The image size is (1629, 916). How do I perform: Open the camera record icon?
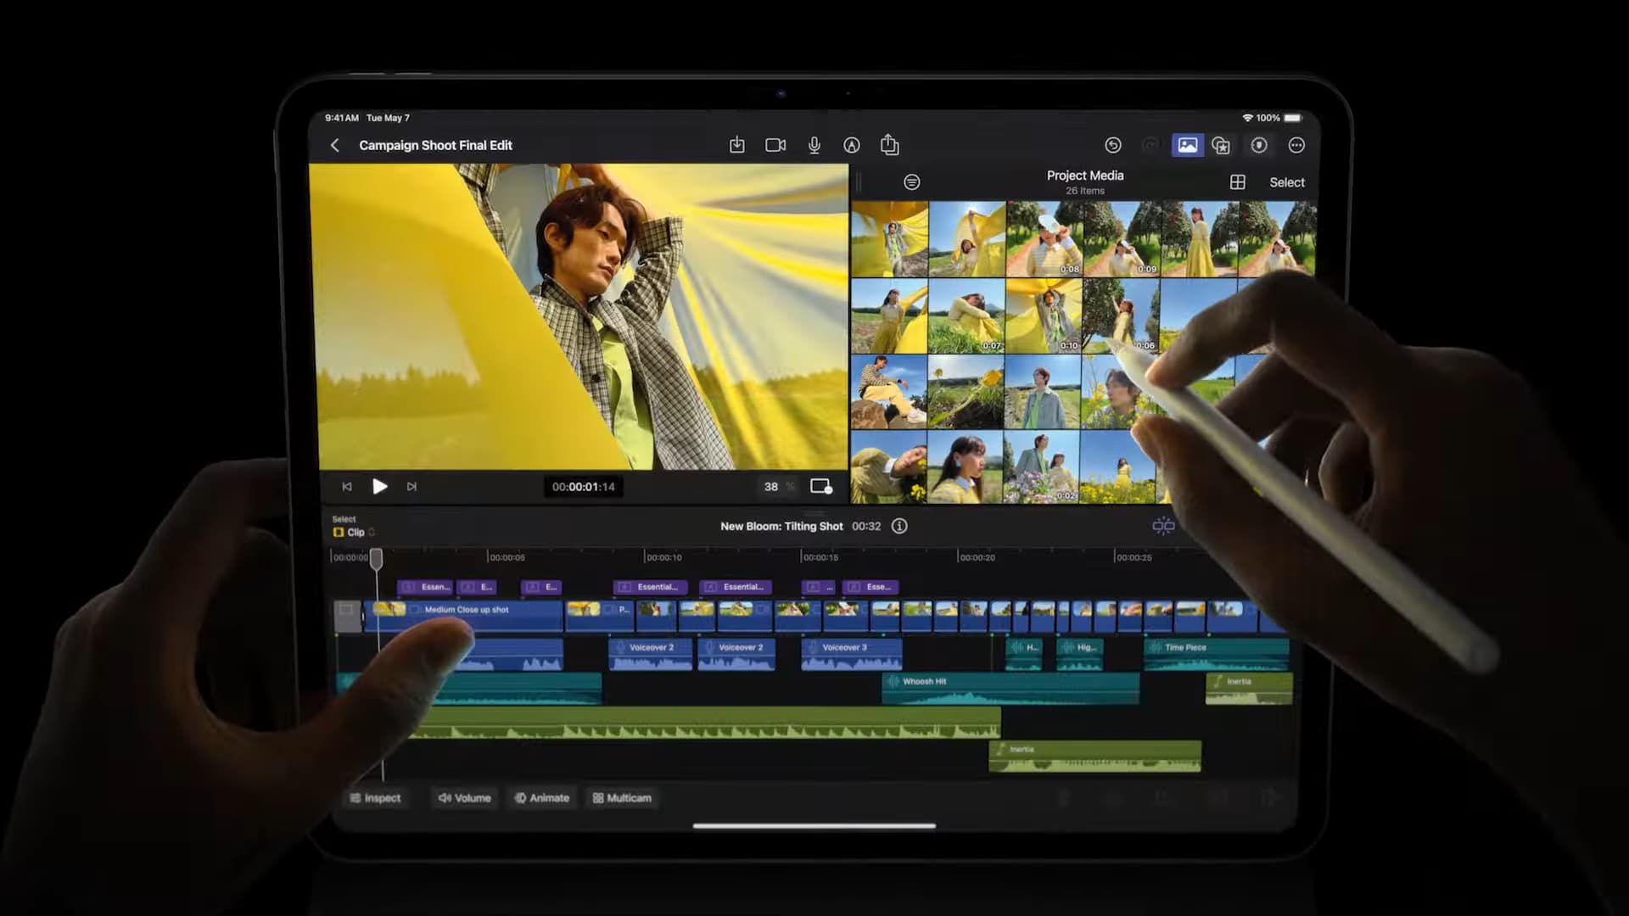(775, 145)
